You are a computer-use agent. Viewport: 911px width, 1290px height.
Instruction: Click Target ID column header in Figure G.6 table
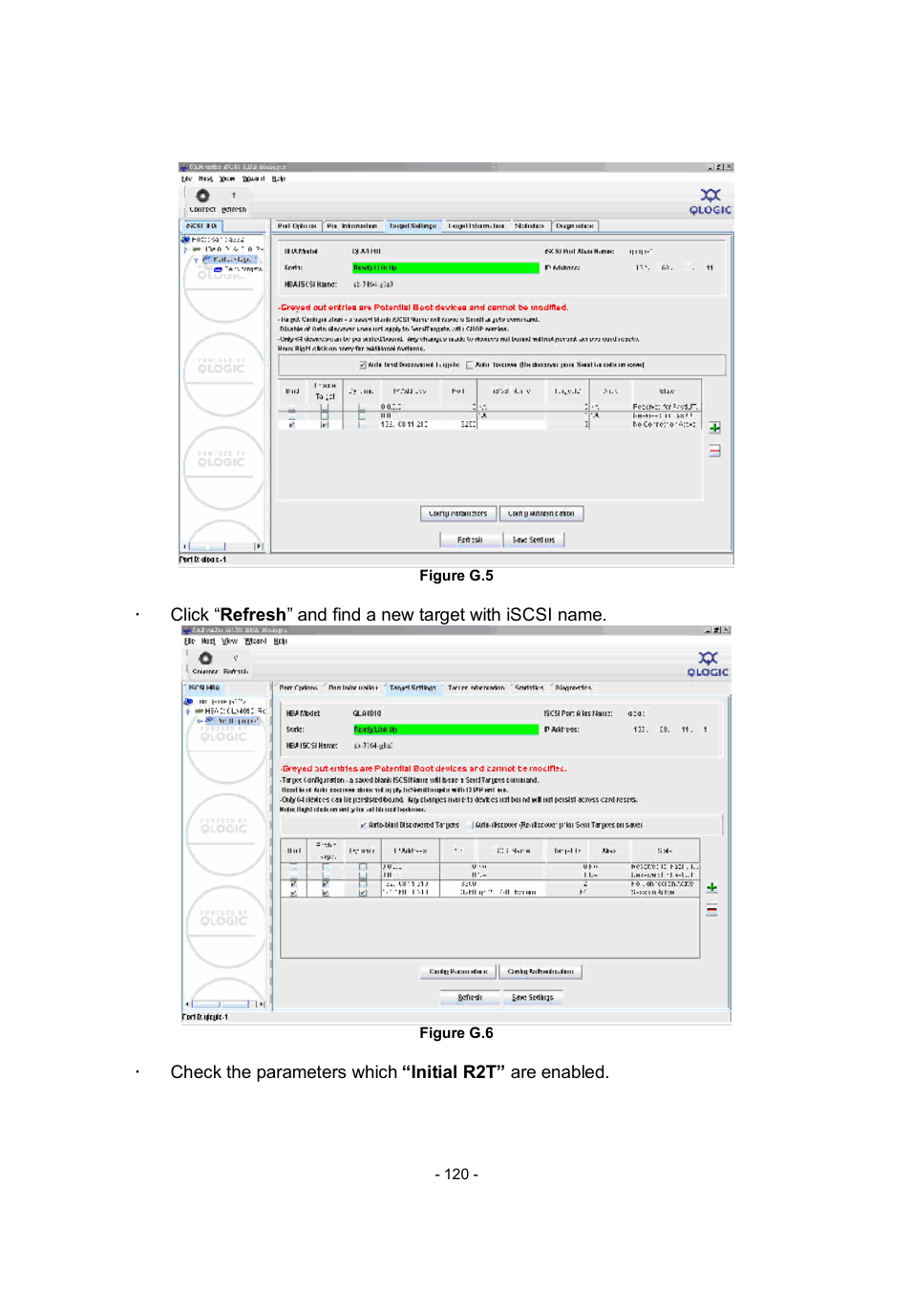pyautogui.click(x=567, y=851)
